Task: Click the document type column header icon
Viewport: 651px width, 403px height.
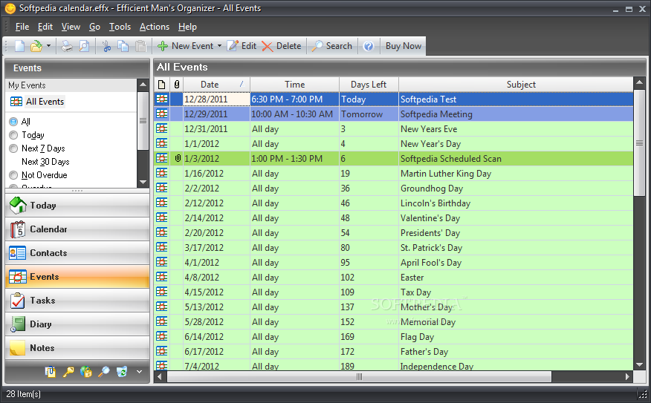Action: pyautogui.click(x=162, y=85)
